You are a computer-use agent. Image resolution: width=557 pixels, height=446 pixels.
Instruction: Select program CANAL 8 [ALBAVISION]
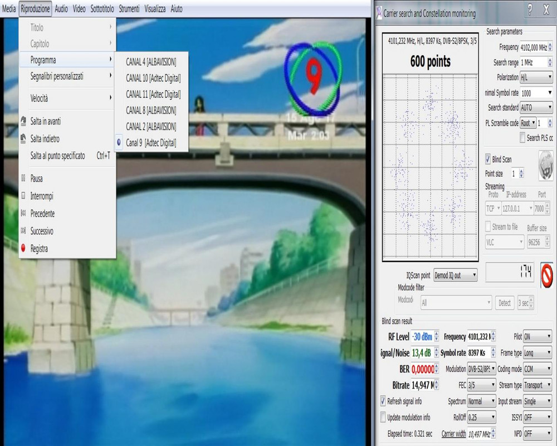(x=151, y=110)
